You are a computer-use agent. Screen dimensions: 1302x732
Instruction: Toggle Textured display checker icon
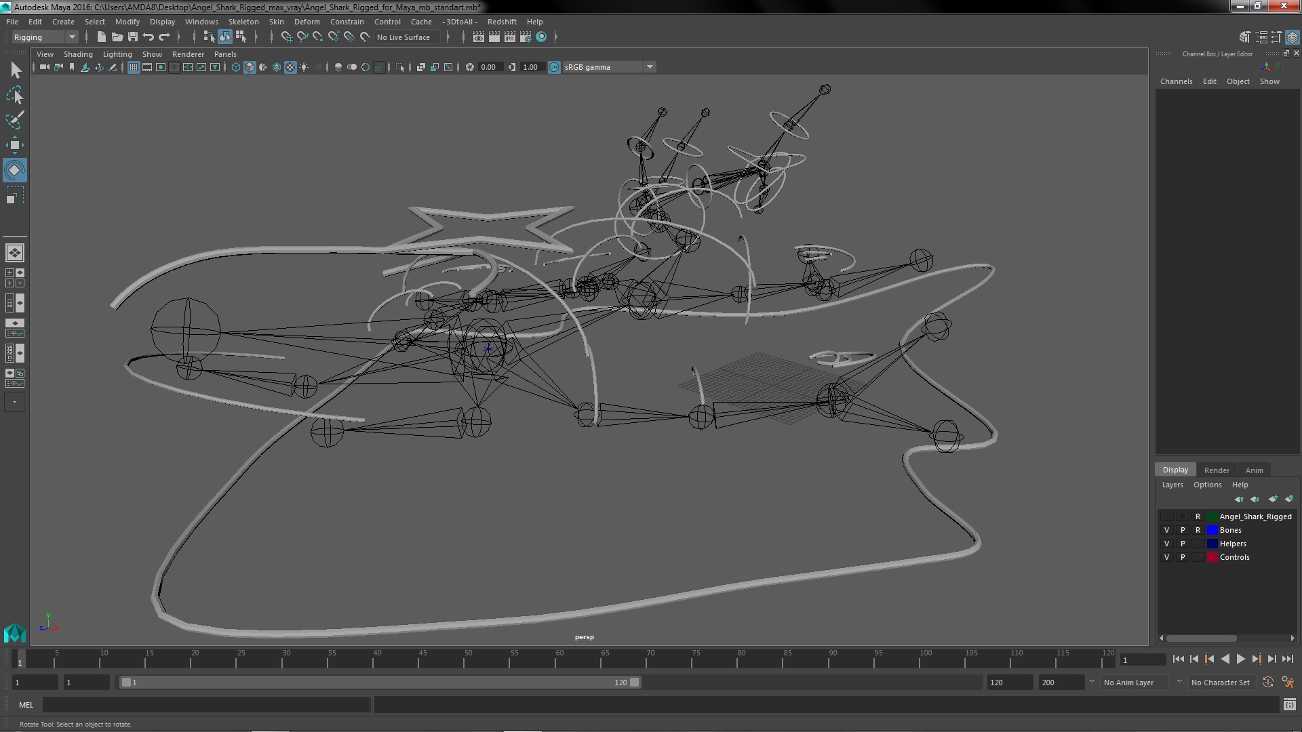point(290,67)
